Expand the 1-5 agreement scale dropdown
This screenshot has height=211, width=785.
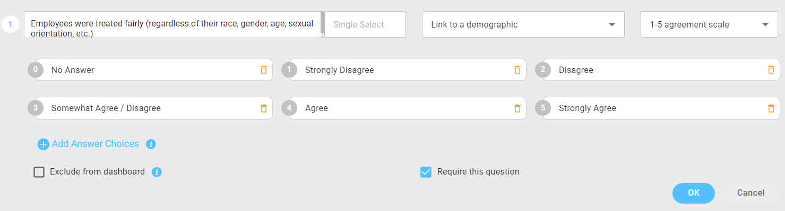click(x=709, y=24)
